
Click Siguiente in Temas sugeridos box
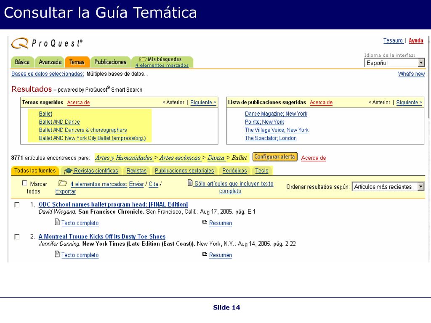(203, 103)
